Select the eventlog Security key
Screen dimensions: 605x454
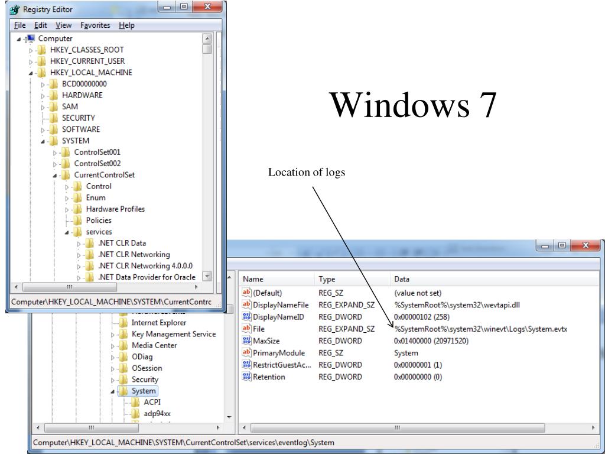click(145, 380)
